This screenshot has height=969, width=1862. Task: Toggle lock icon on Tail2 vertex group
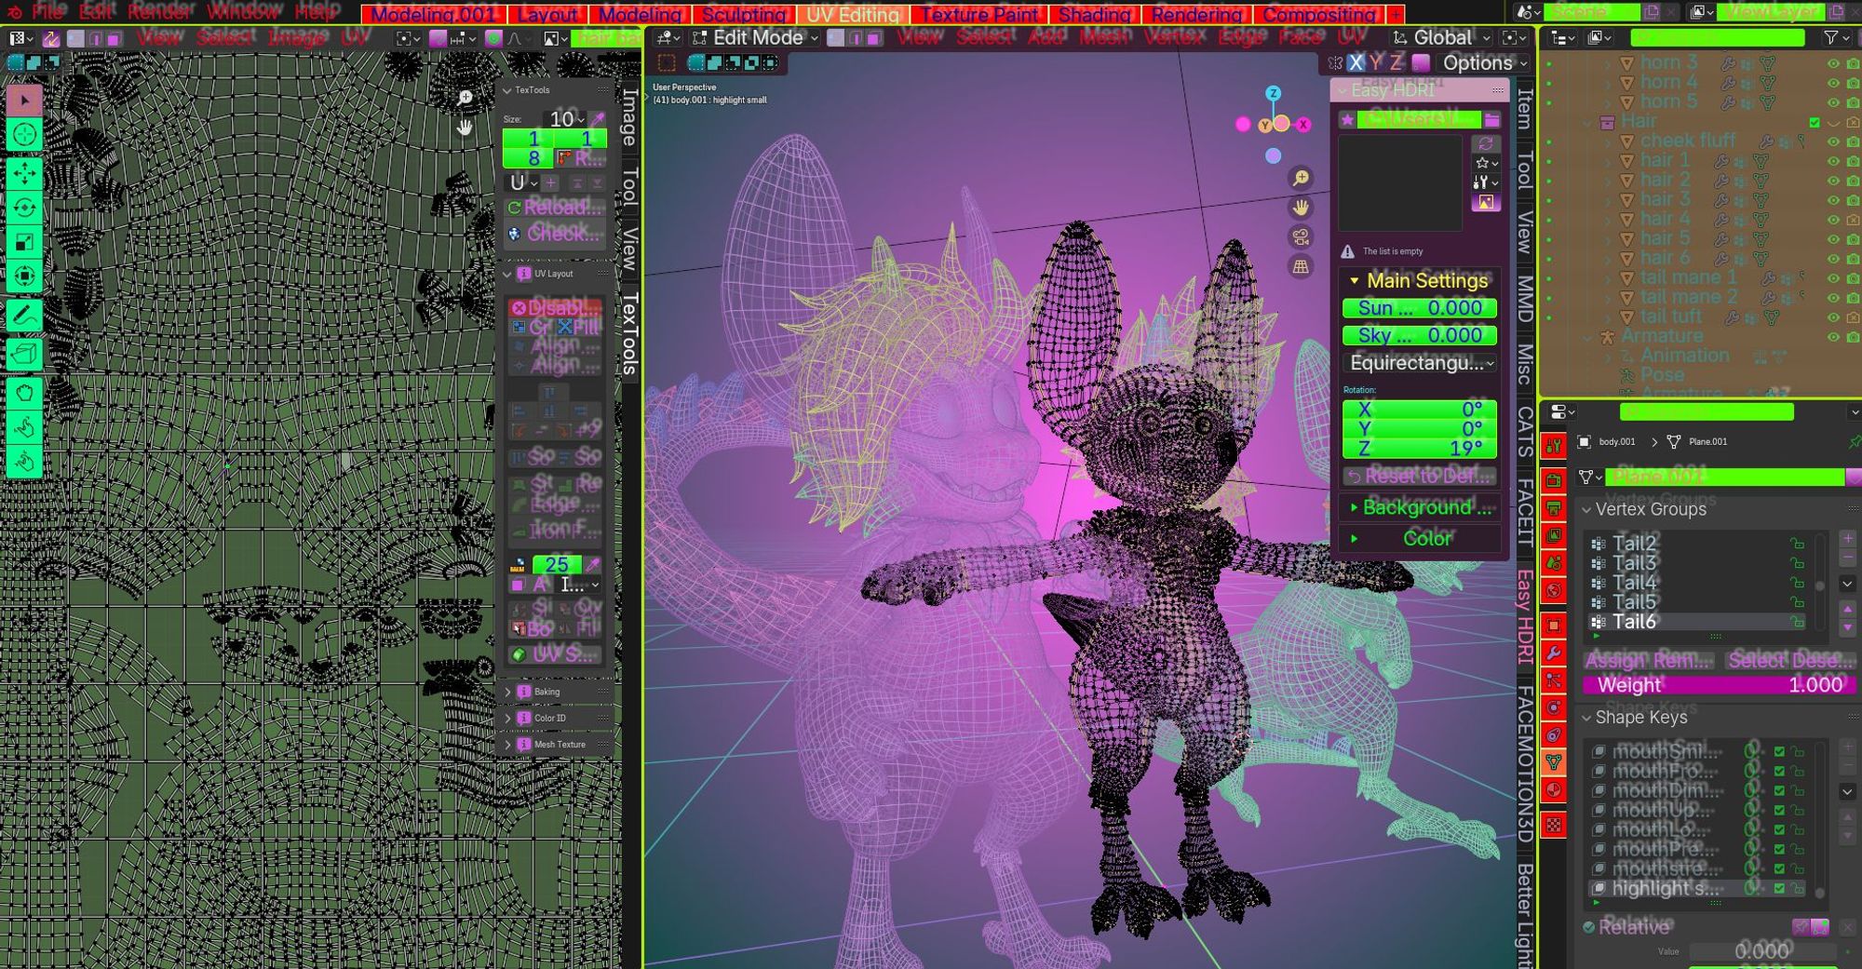(x=1797, y=544)
